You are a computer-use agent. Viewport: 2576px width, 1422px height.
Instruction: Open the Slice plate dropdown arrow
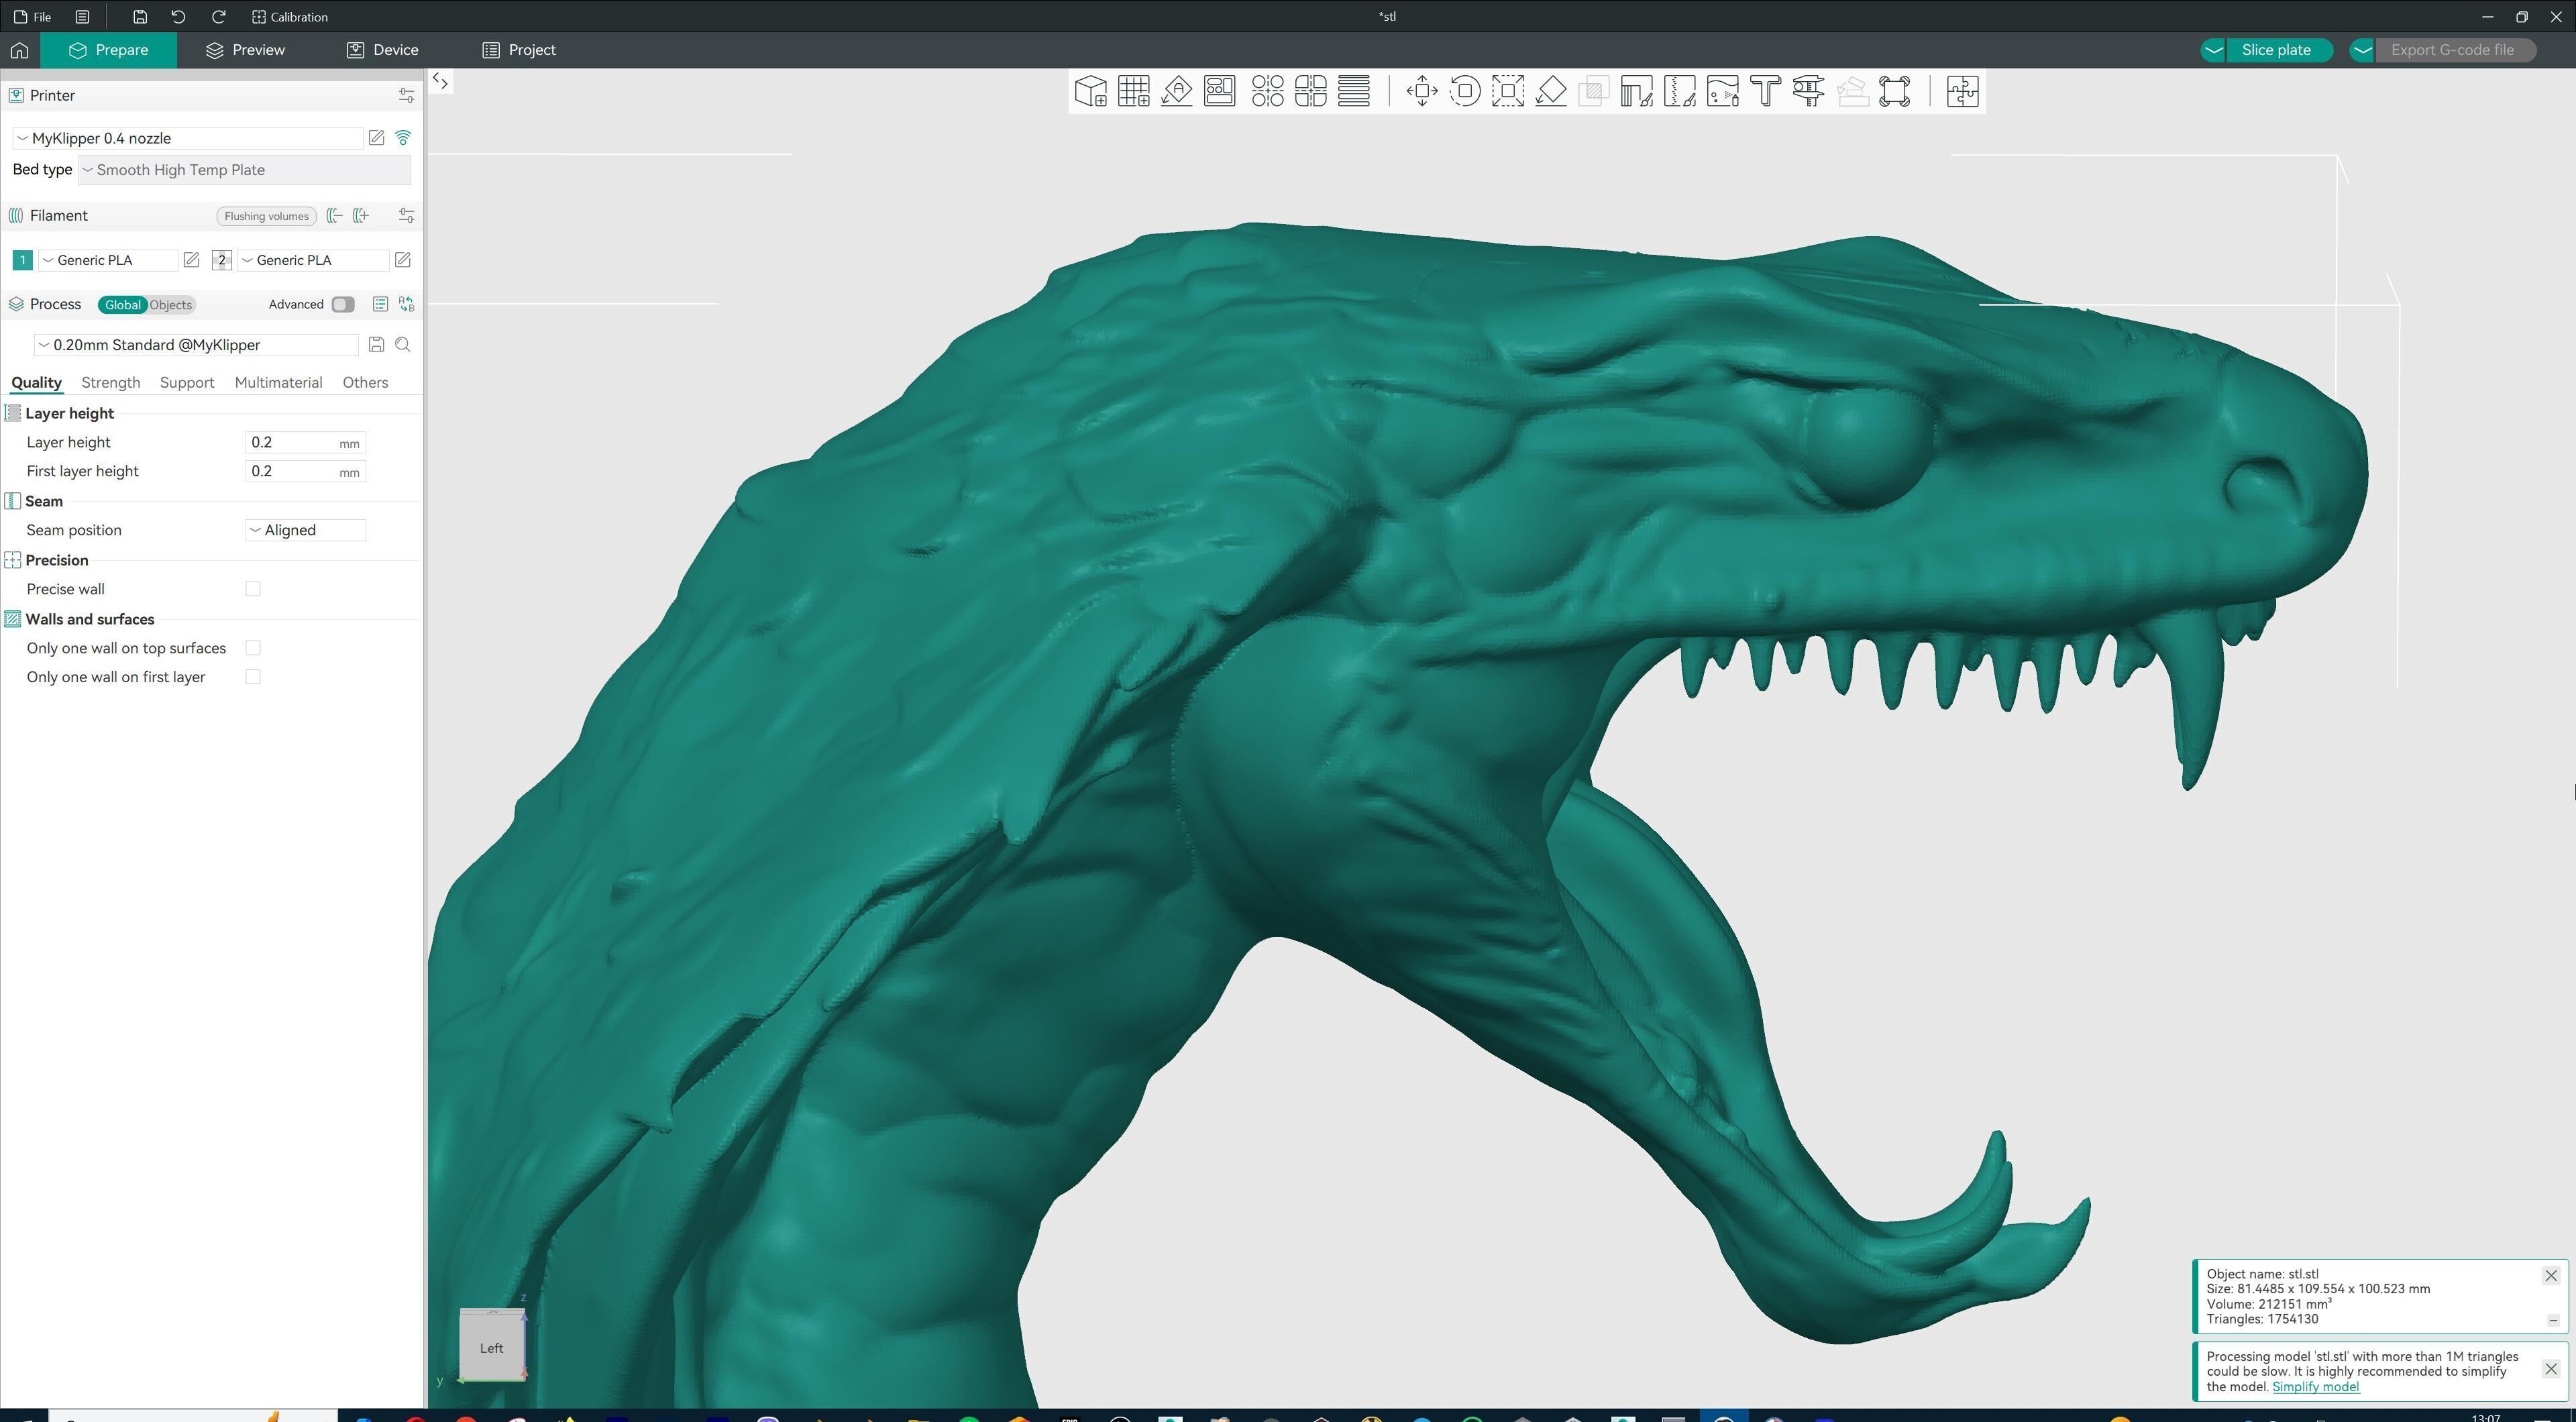click(2213, 50)
